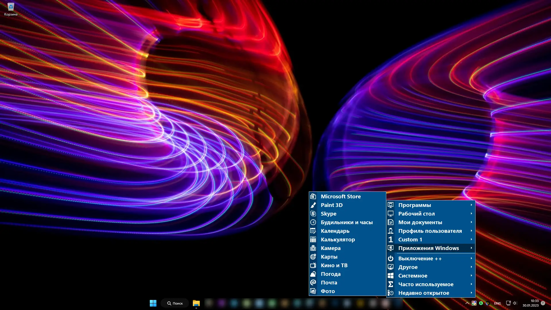Click the Windows Start button on taskbar
This screenshot has width=551, height=310.
(x=153, y=303)
